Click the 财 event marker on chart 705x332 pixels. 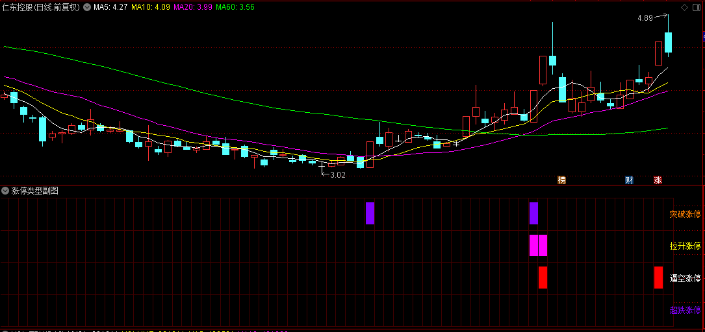coord(629,180)
